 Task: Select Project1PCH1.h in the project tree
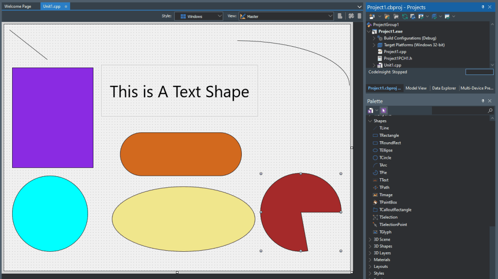(398, 58)
